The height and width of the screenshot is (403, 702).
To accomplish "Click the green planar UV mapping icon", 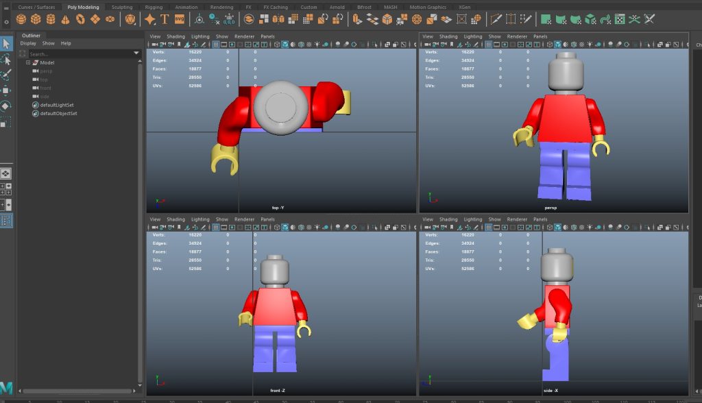I will [x=546, y=19].
